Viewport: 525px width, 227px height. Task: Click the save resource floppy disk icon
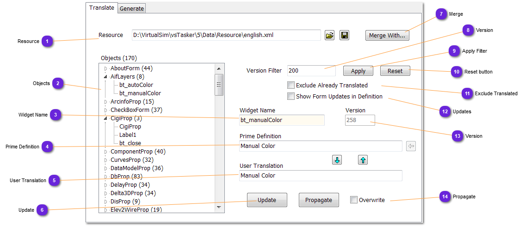[344, 36]
